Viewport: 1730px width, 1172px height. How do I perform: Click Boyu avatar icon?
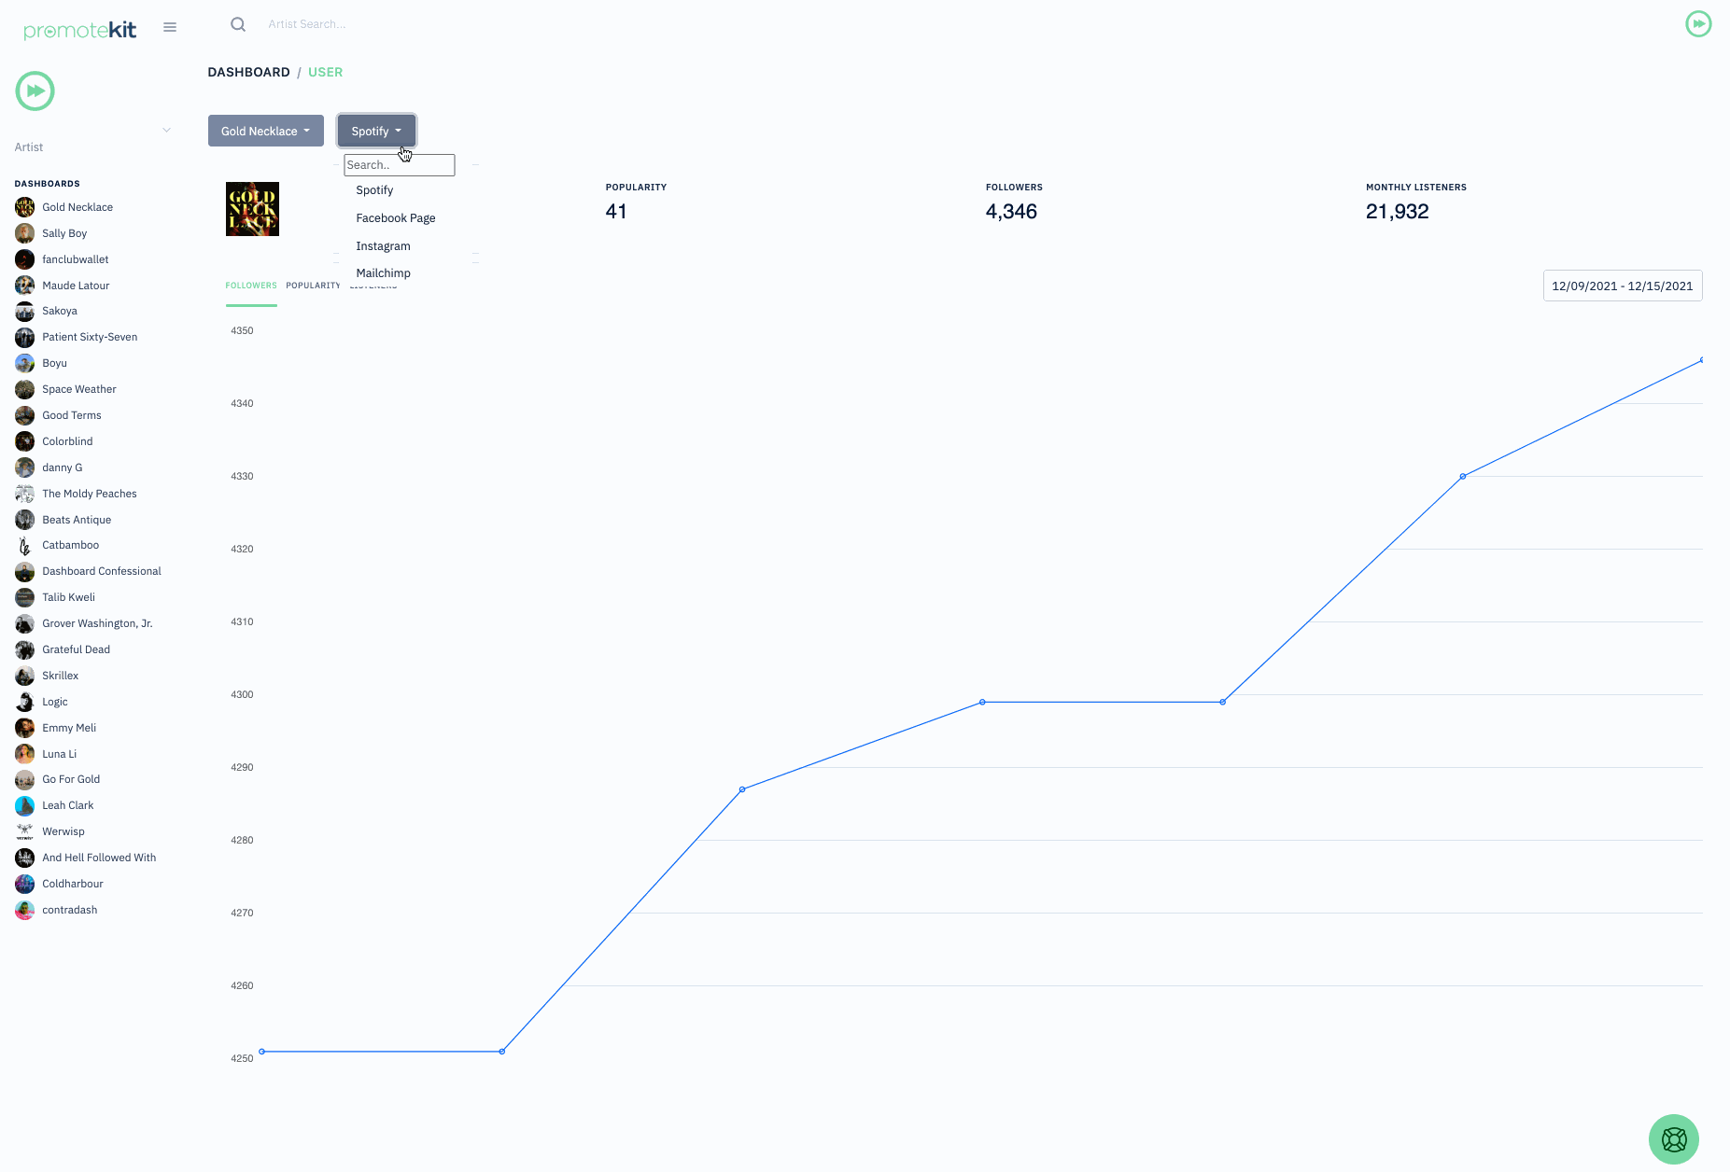tap(25, 363)
